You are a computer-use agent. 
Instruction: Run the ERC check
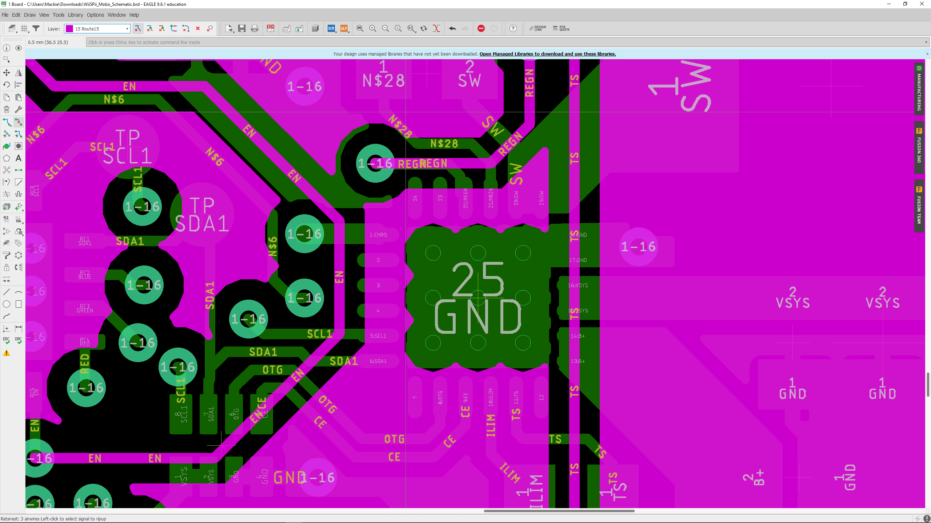point(7,341)
